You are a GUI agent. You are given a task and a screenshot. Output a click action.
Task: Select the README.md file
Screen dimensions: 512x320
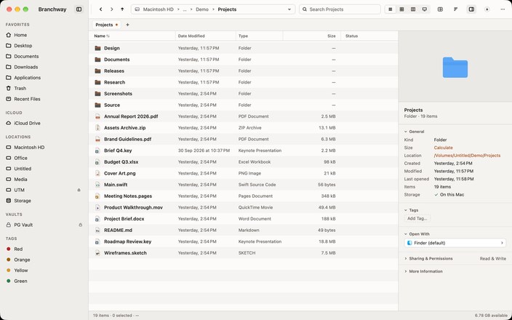243,231
